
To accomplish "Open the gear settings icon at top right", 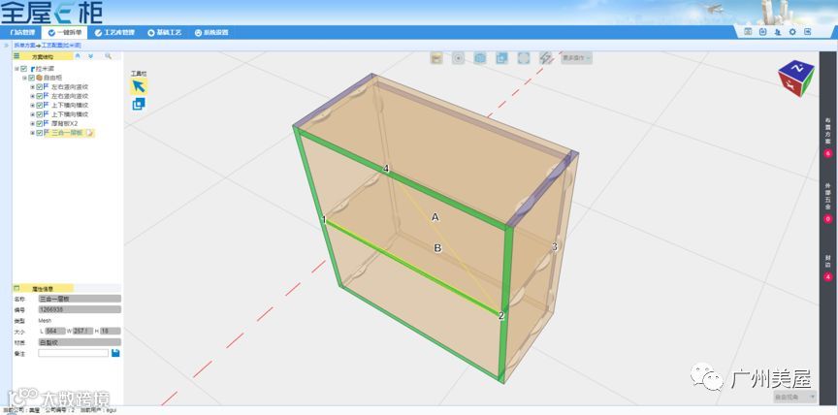I will [792, 32].
